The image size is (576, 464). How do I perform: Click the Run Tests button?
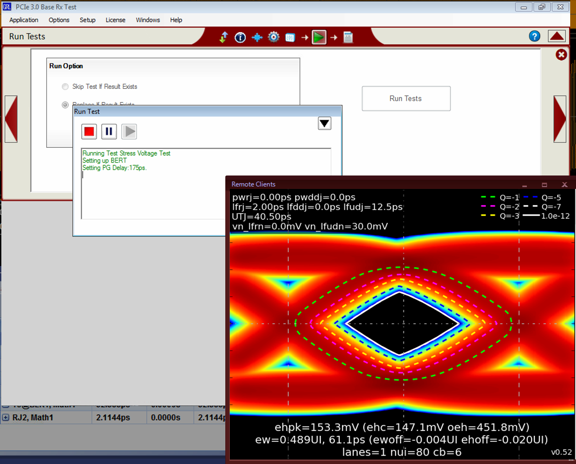click(406, 99)
